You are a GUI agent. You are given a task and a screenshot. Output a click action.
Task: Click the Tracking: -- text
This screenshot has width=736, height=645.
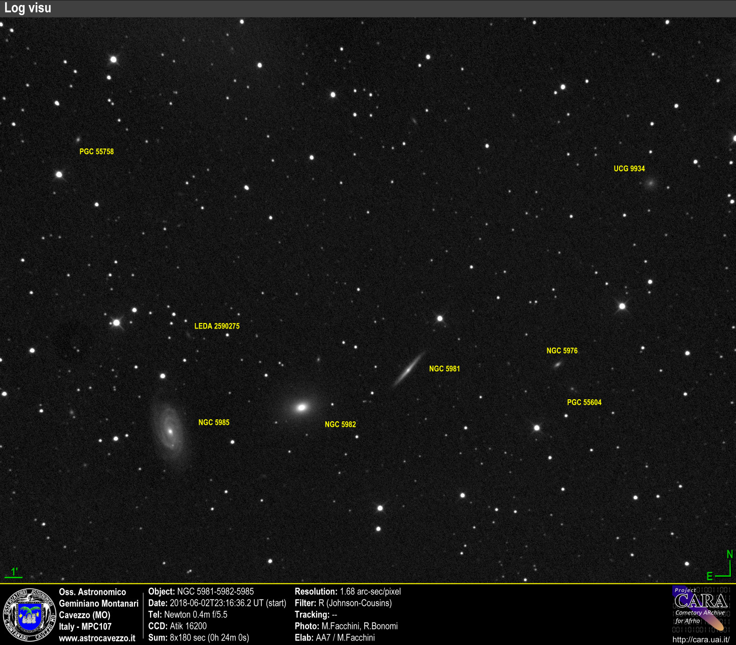316,615
